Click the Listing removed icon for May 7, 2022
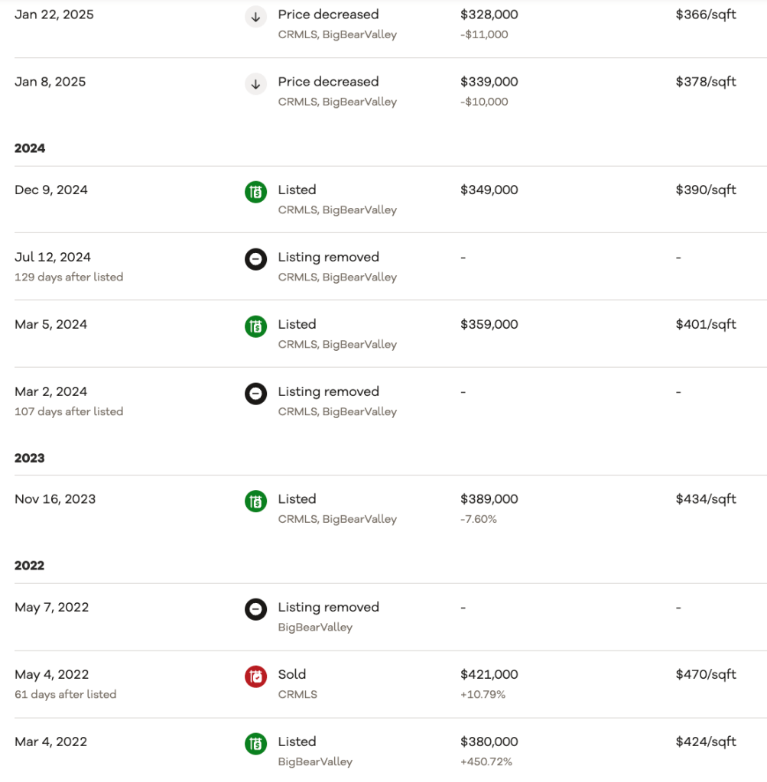767x782 pixels. (255, 609)
